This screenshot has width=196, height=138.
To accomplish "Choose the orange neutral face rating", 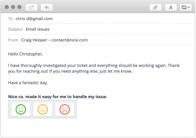I will [43, 109].
